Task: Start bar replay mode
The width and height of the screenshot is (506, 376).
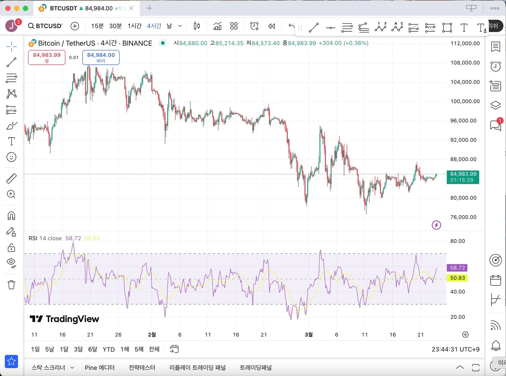Action: (x=272, y=26)
